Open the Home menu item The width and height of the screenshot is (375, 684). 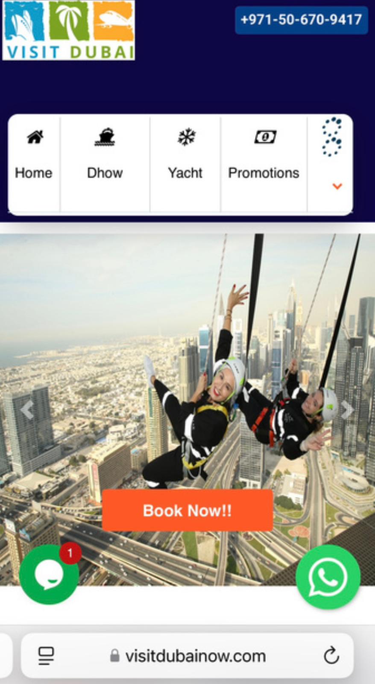tap(34, 164)
